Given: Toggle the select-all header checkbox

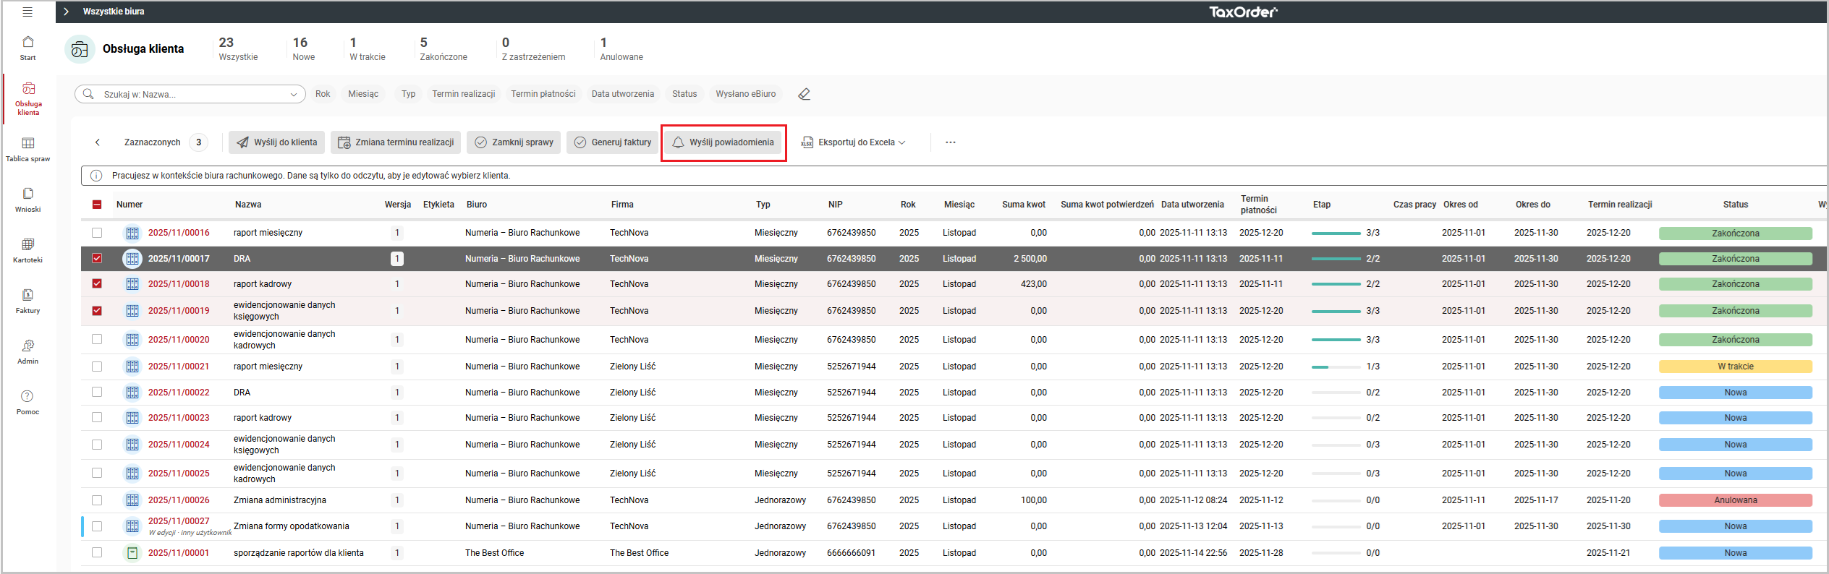Looking at the screenshot, I should [x=97, y=205].
